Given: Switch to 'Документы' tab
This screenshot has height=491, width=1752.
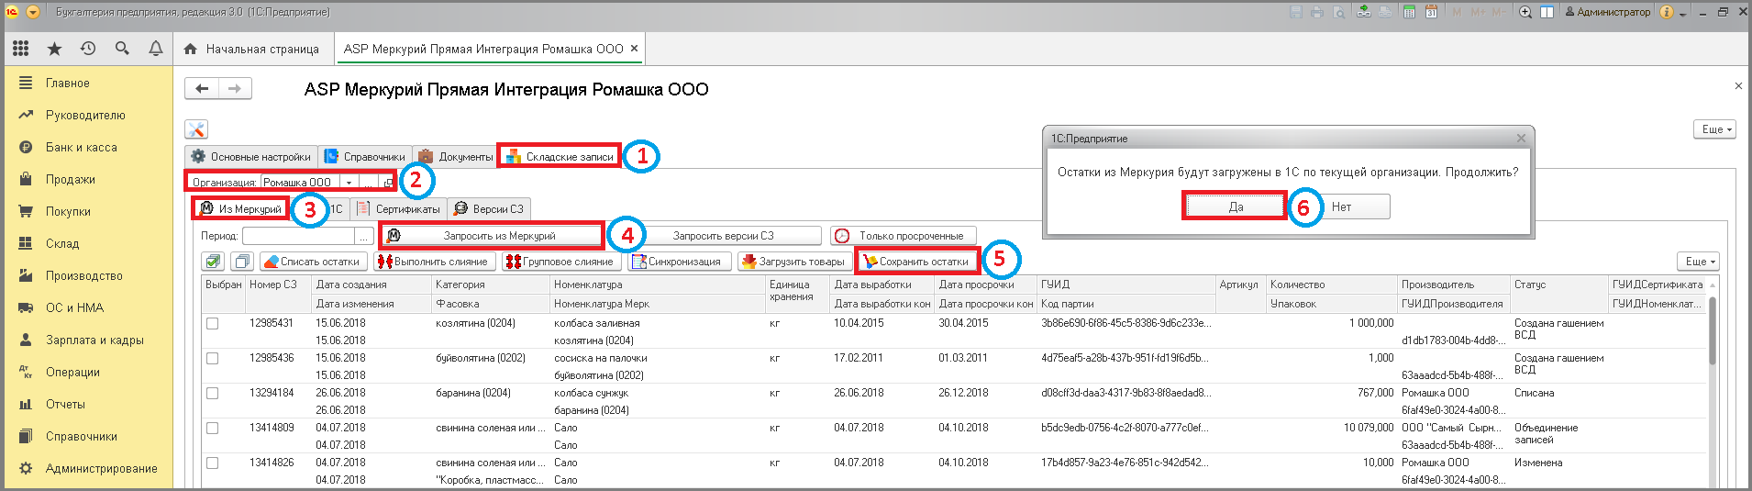Looking at the screenshot, I should (x=456, y=157).
